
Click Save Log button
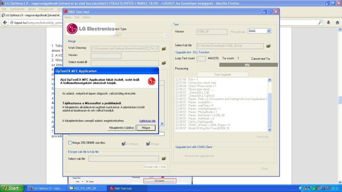262,136
